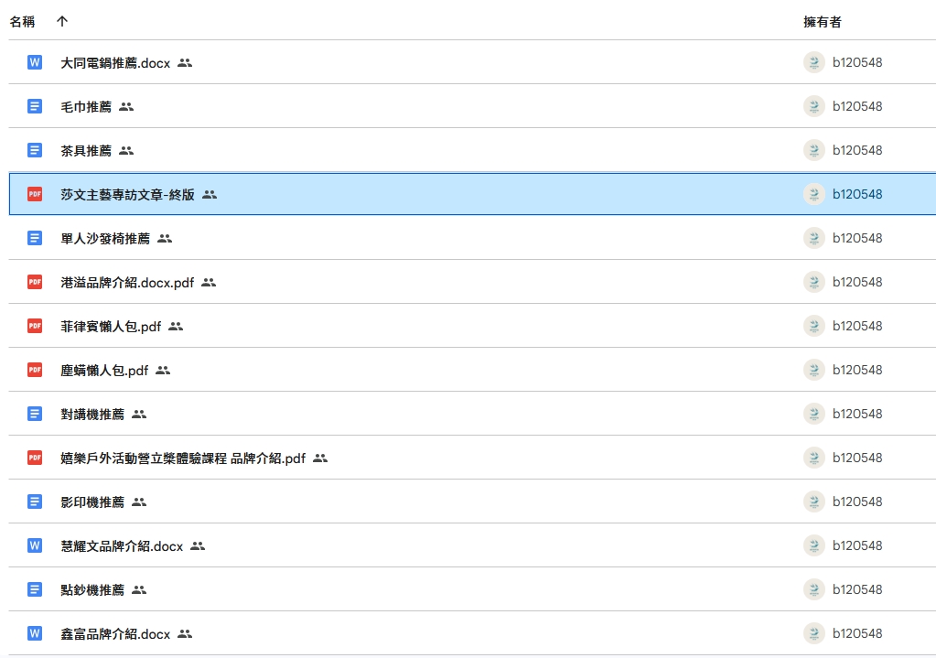
Task: Sort by the 名稱 column header
Action: tap(23, 22)
